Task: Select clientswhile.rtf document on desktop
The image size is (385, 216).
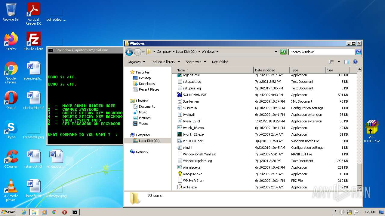Action: pyautogui.click(x=33, y=100)
